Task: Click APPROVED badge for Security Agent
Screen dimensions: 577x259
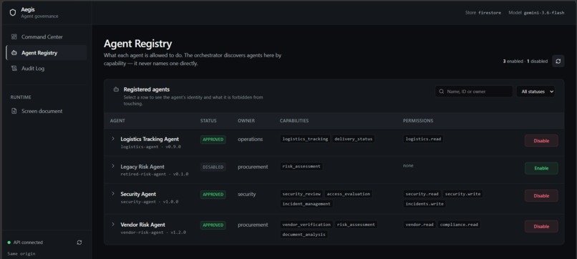Action: pyautogui.click(x=213, y=195)
